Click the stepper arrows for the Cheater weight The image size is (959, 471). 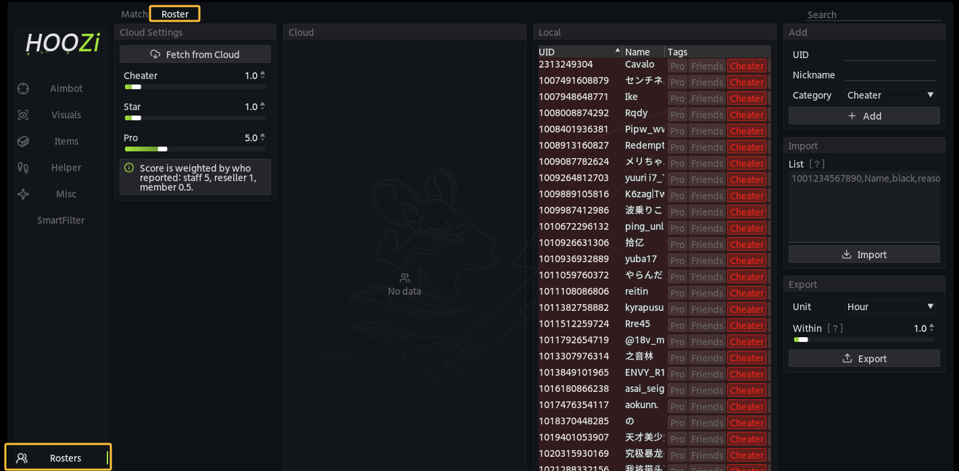click(x=263, y=75)
